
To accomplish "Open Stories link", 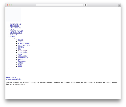I will [20, 63].
